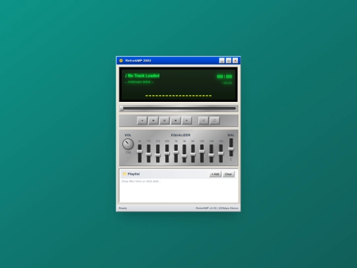Click the status bar version and bitrate text

pos(217,208)
